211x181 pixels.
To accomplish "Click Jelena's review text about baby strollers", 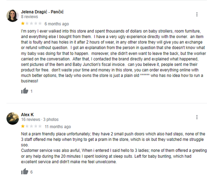I will (114, 56).
